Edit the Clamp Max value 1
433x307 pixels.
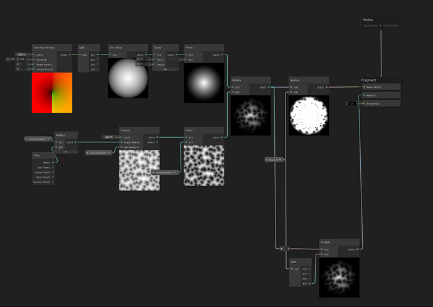pos(144,64)
